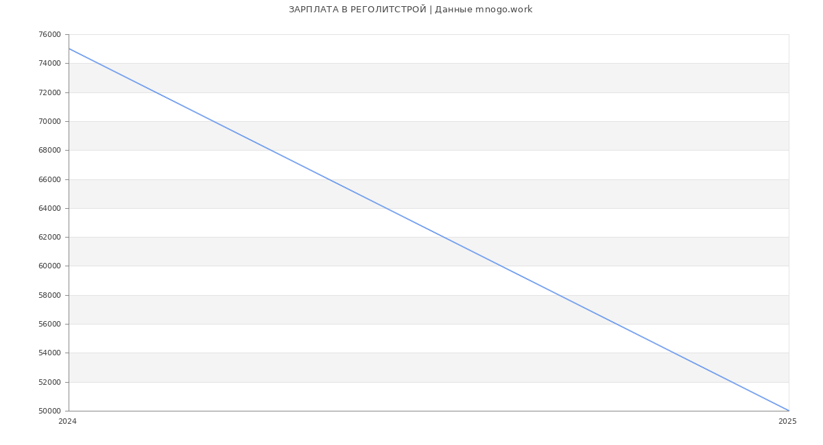Click the 54000 y-axis label
This screenshot has height=445, width=823.
tap(51, 353)
